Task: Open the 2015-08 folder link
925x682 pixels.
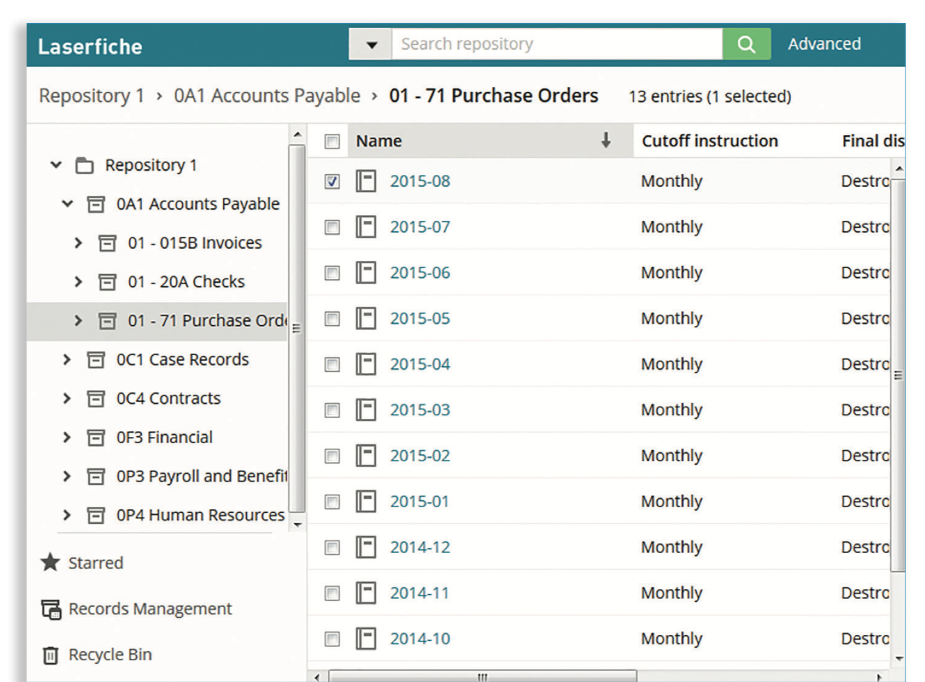Action: click(420, 181)
